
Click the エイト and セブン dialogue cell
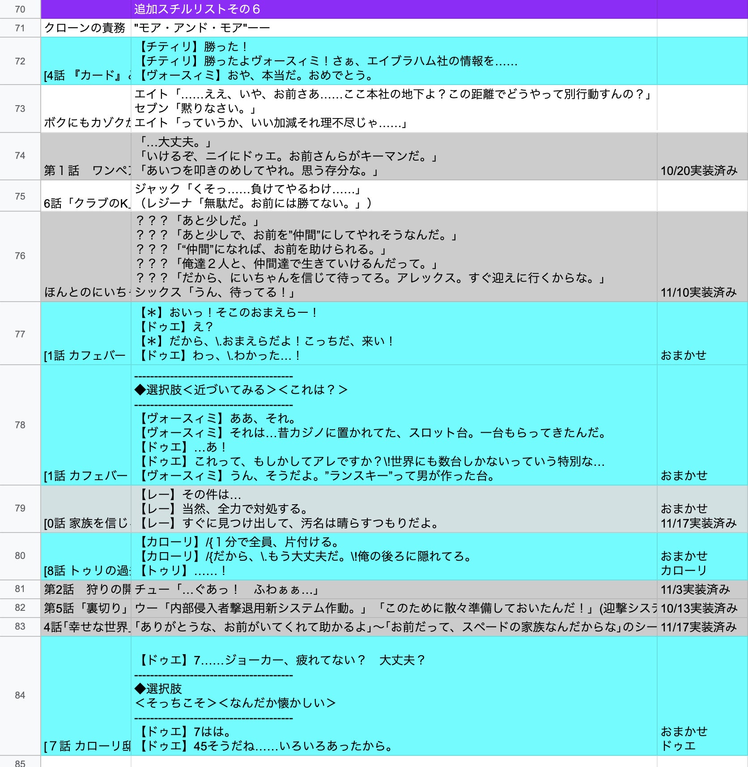(x=394, y=108)
